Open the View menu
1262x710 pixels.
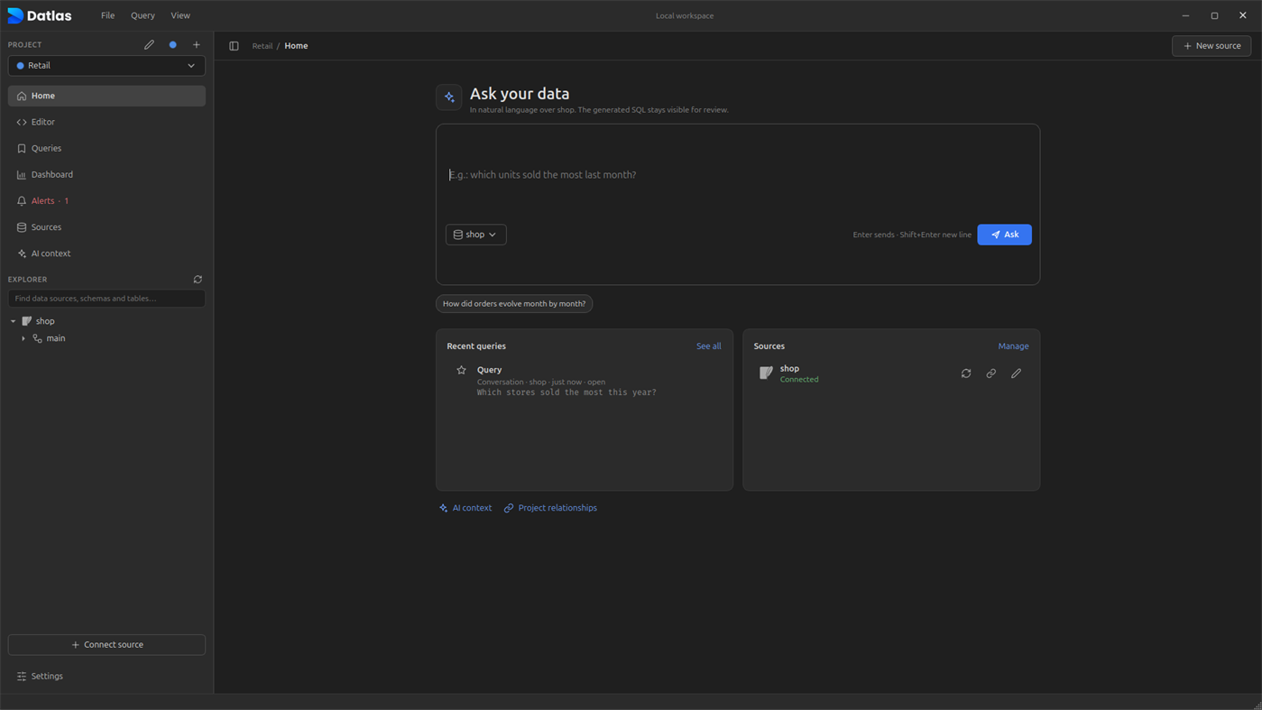click(x=180, y=15)
